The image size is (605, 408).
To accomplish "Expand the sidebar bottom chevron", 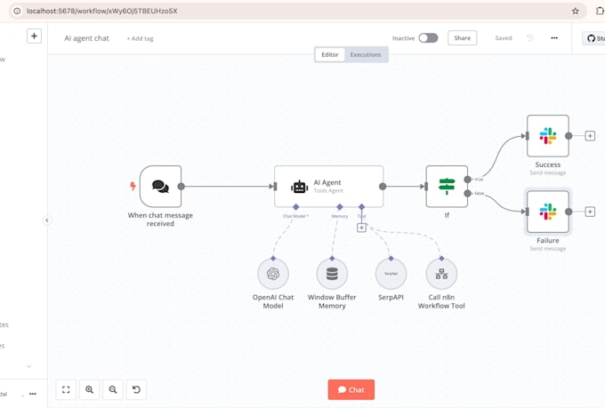I will coord(29,366).
